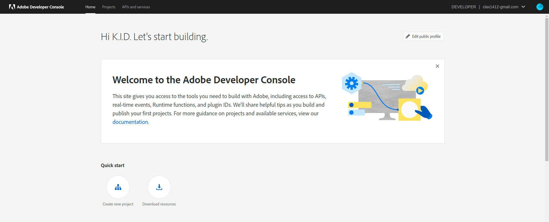Viewport: 549px width, 222px height.
Task: Dismiss the welcome banner with the X
Action: pyautogui.click(x=437, y=66)
